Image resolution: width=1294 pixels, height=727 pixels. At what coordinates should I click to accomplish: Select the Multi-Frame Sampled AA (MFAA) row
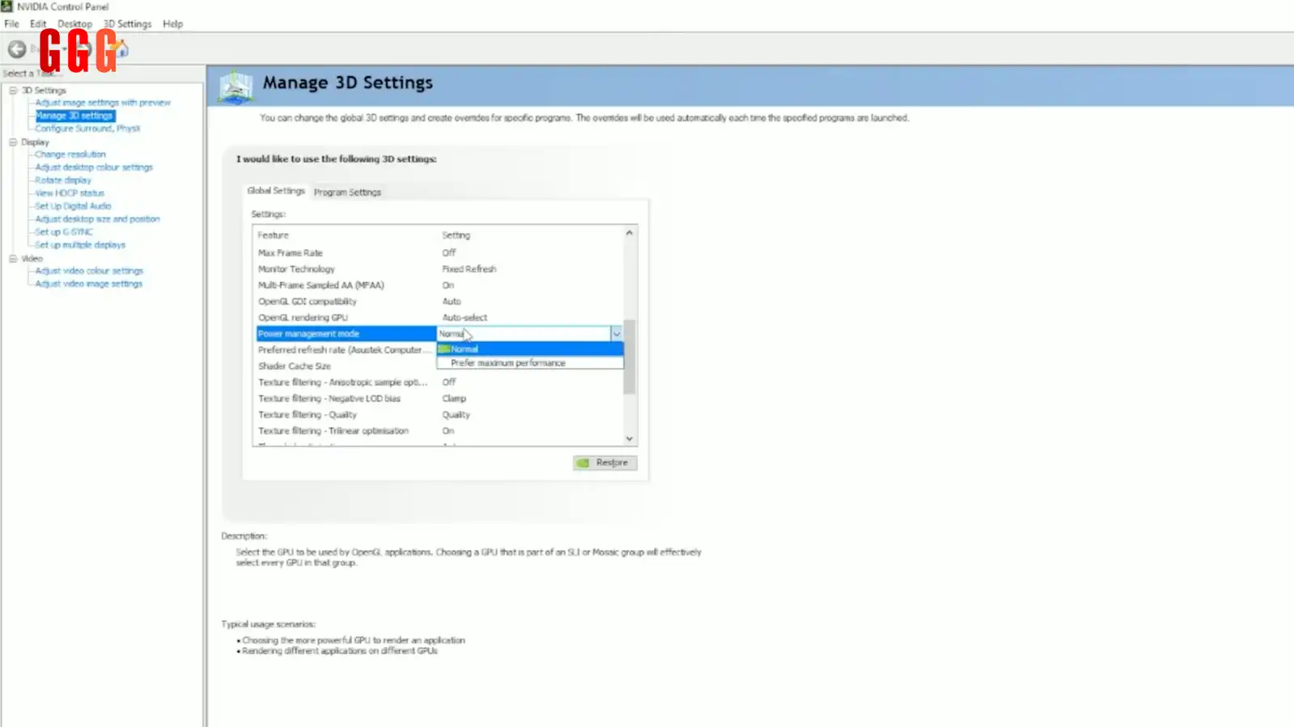coord(438,285)
